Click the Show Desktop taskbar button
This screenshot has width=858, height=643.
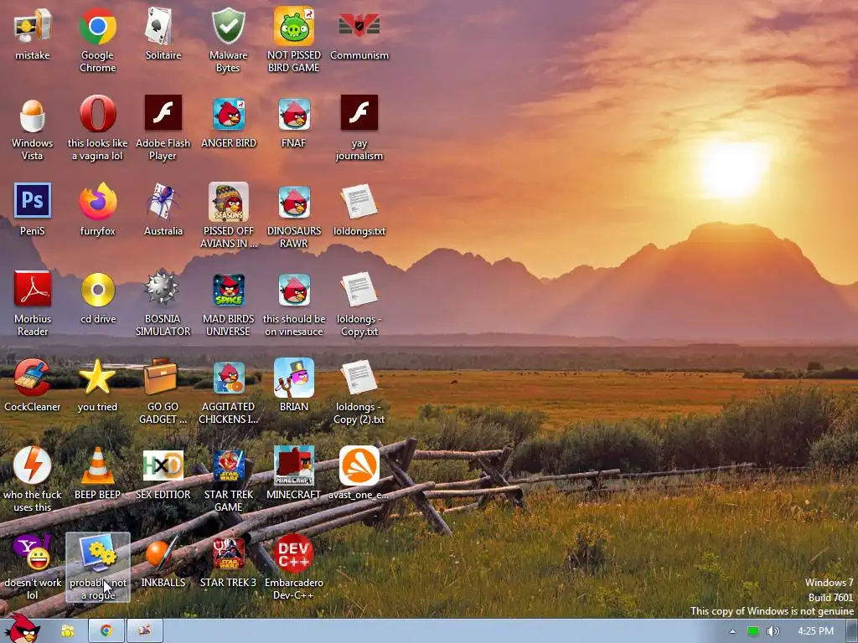coord(852,631)
